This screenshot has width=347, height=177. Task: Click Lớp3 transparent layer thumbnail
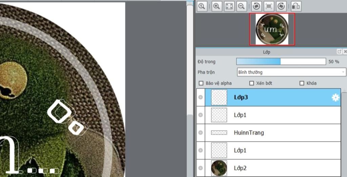coord(219,97)
